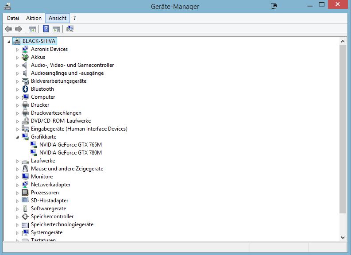Select the Speichercontroller icon
Viewport: 351px width, 255px height.
25,216
